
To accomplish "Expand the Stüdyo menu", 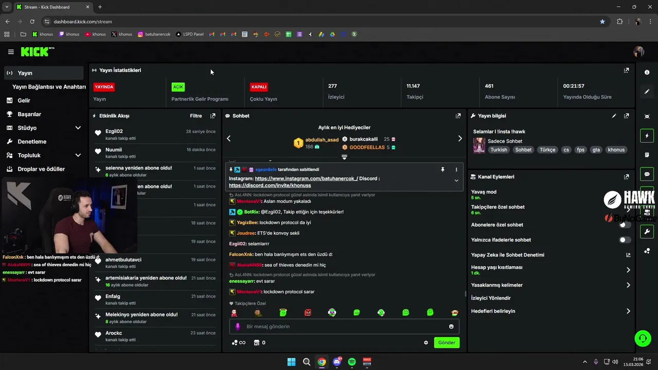I will click(x=43, y=128).
